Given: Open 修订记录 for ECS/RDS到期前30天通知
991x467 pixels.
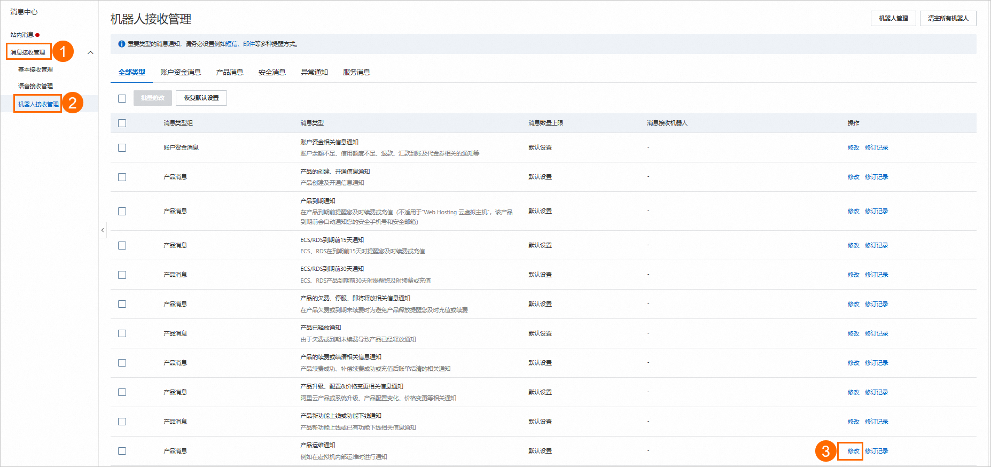Looking at the screenshot, I should (x=876, y=275).
